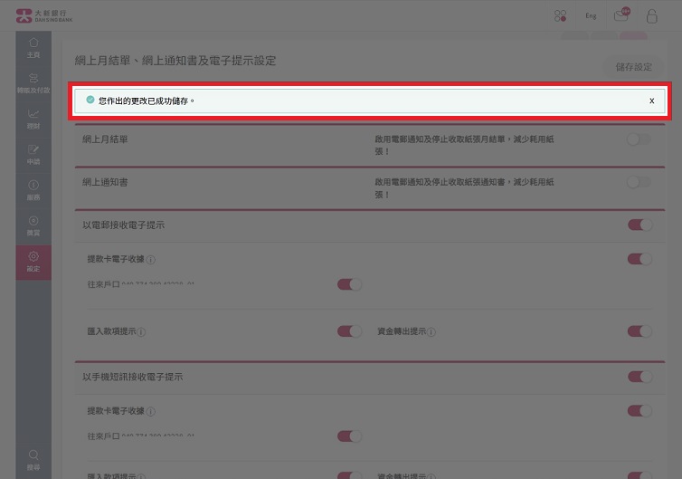Go to 主頁 in the sidebar

pyautogui.click(x=33, y=48)
